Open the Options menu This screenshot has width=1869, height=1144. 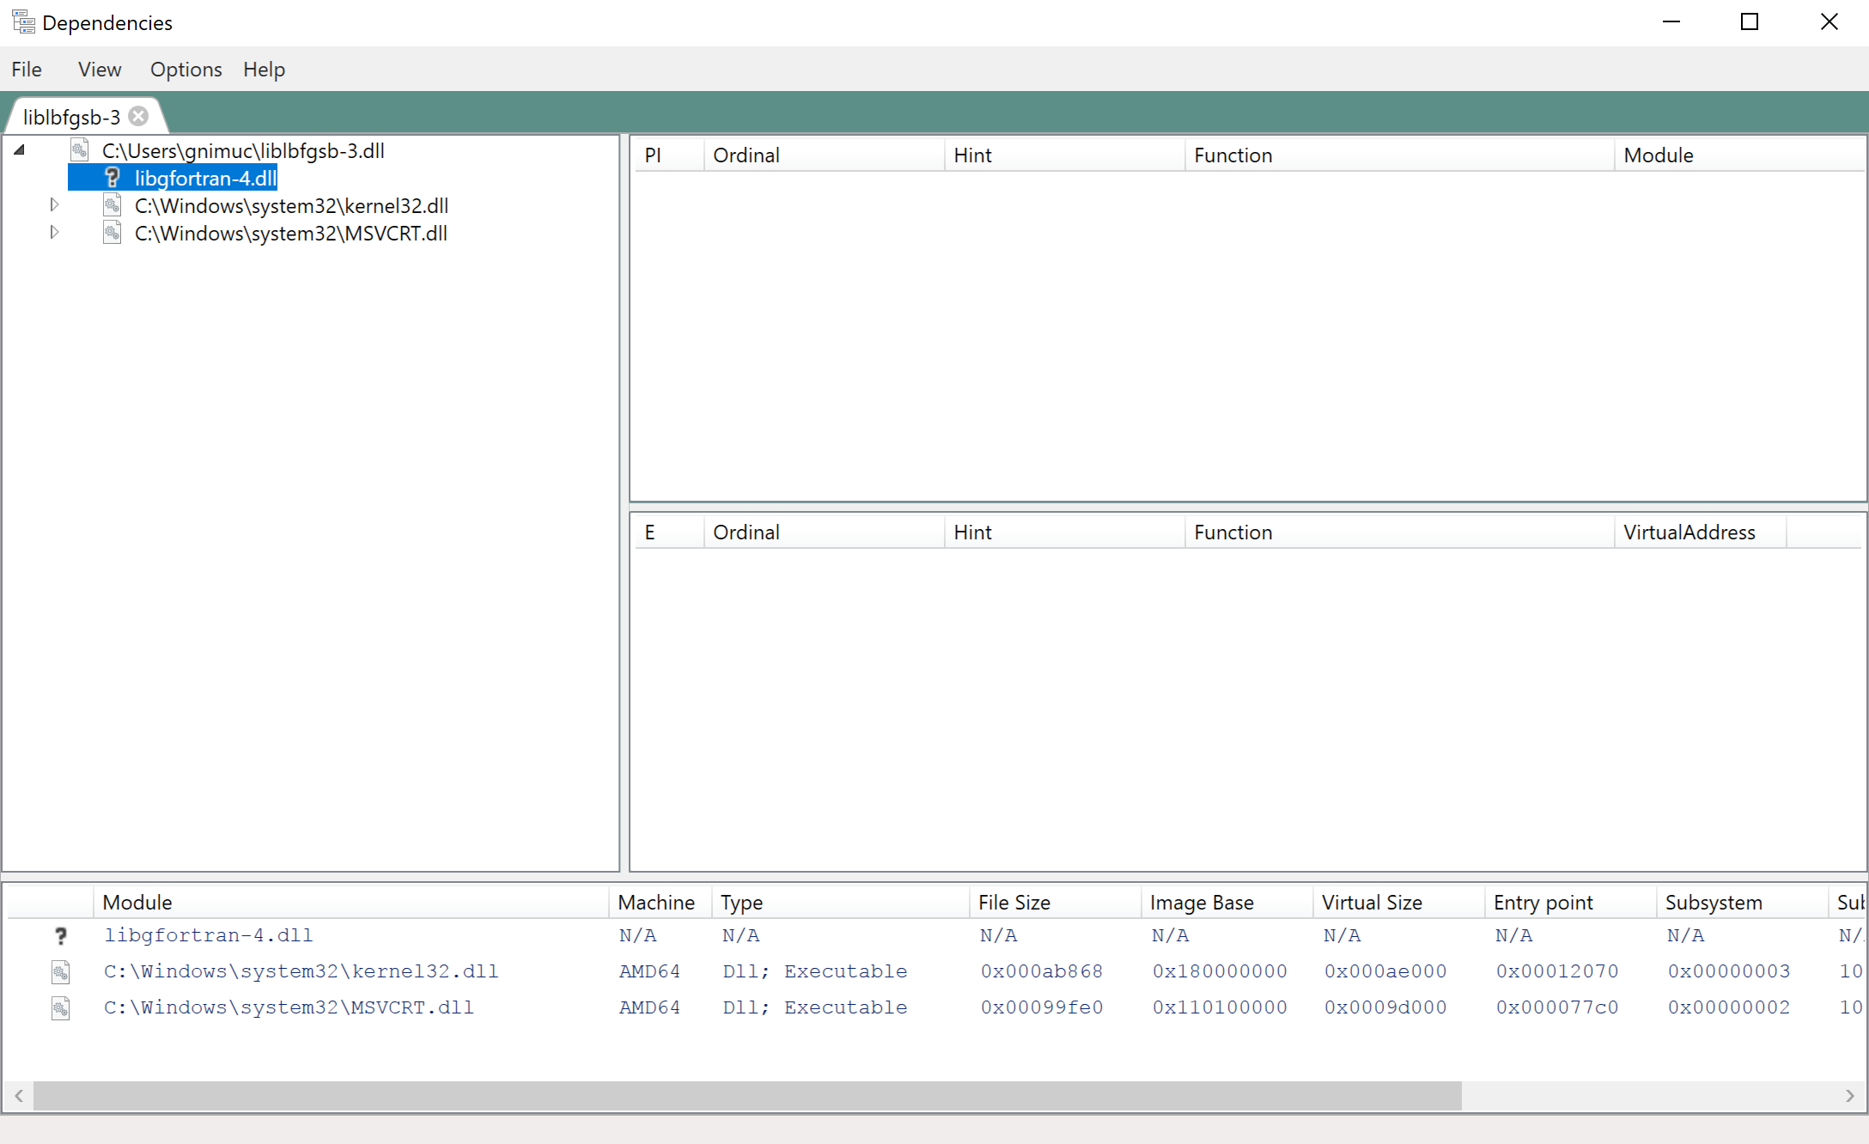[186, 70]
